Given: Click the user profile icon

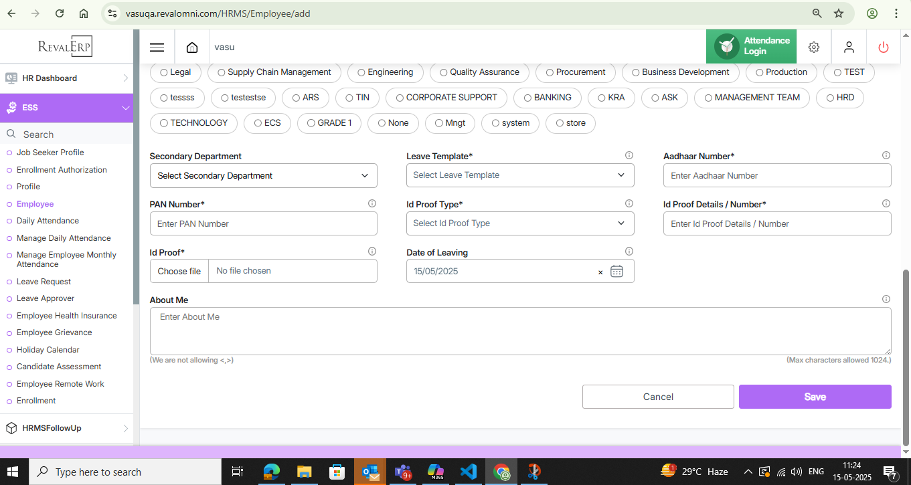Looking at the screenshot, I should [x=849, y=47].
